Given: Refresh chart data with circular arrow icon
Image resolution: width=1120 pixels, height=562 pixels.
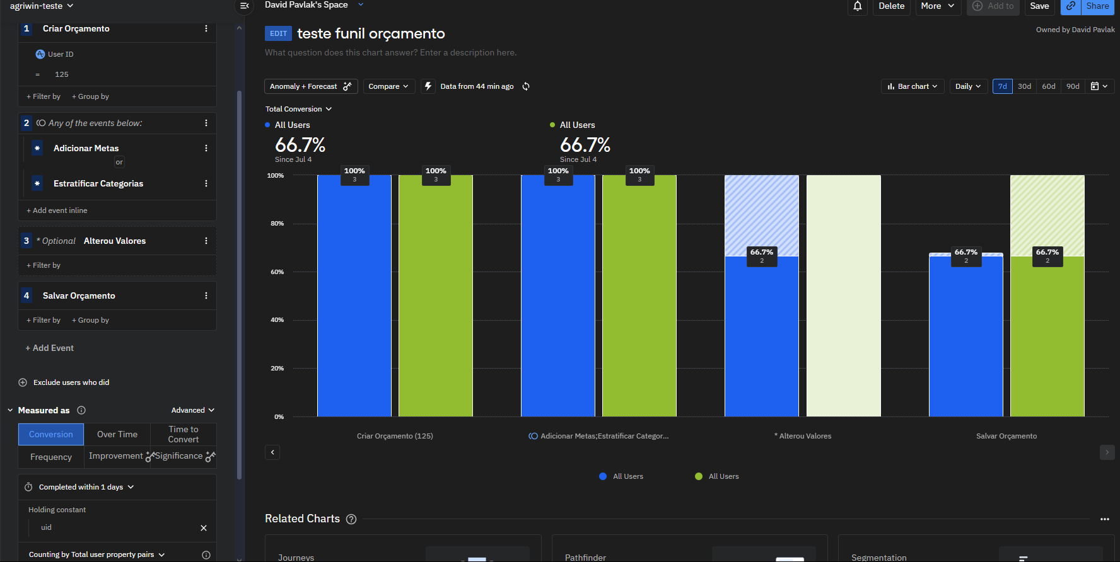Looking at the screenshot, I should pos(526,86).
